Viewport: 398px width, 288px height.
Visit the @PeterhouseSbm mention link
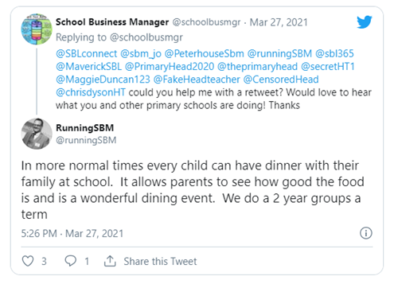point(205,54)
